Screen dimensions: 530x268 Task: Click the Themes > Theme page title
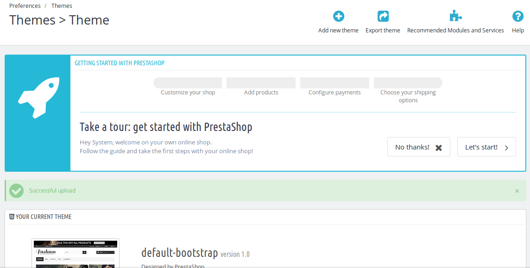pyautogui.click(x=59, y=20)
